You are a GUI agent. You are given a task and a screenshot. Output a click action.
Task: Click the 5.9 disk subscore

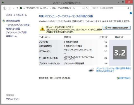106,63
